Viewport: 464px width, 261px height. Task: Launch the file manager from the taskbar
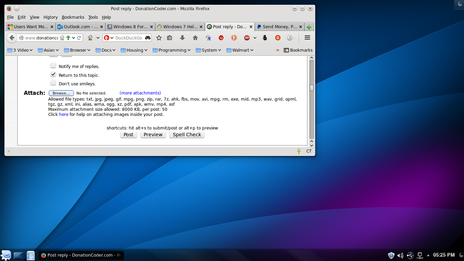[31, 255]
